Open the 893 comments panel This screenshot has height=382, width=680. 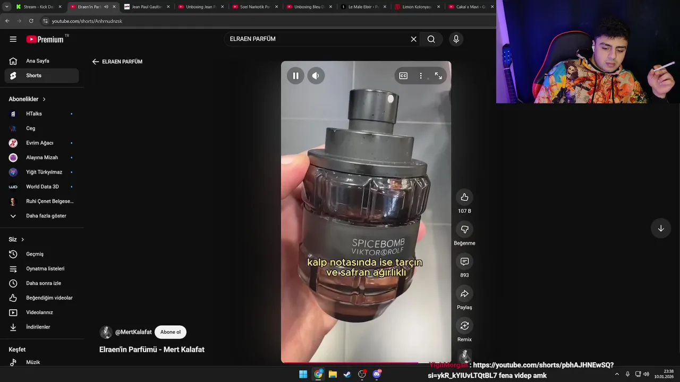tap(464, 262)
